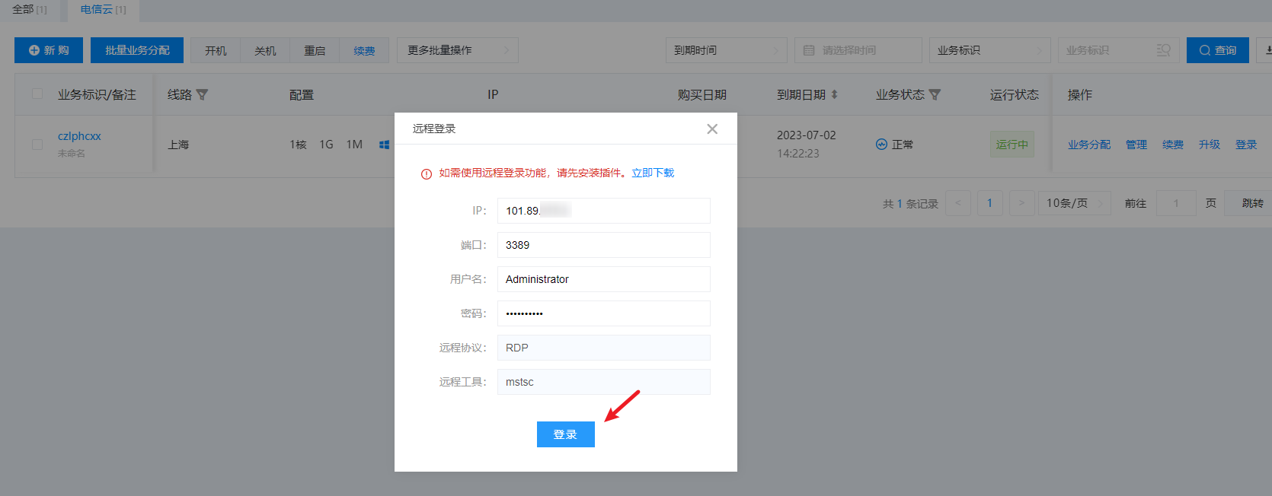Click the 新购 button
1272x496 pixels.
(x=49, y=50)
